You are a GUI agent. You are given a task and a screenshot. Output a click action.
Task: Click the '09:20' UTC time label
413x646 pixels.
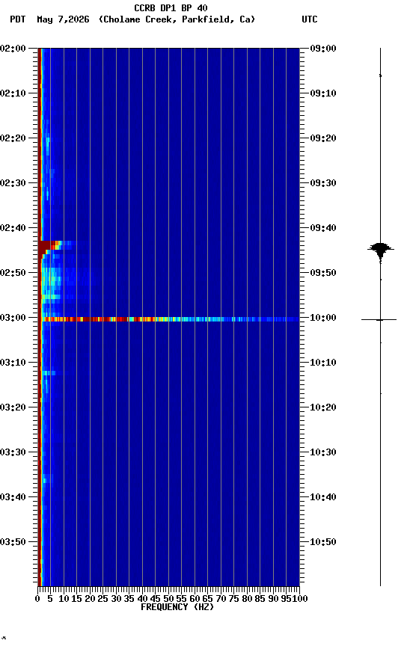pos(323,138)
